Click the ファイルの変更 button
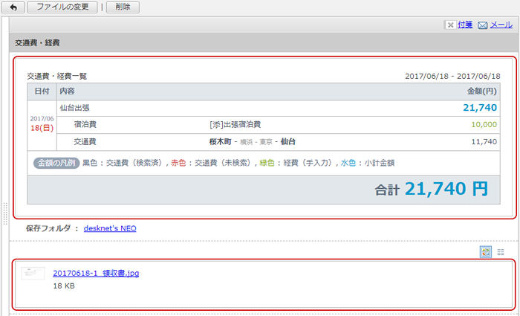This screenshot has width=520, height=316. [x=62, y=7]
